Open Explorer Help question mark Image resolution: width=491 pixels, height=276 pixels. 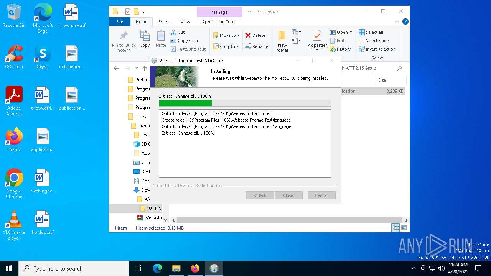(405, 22)
